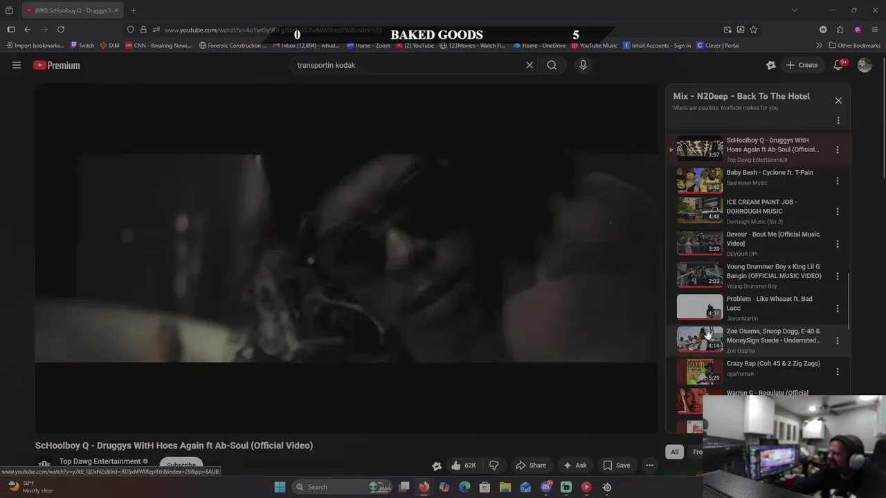Play Devour Bout Me thumbnail
This screenshot has width=886, height=498.
699,243
